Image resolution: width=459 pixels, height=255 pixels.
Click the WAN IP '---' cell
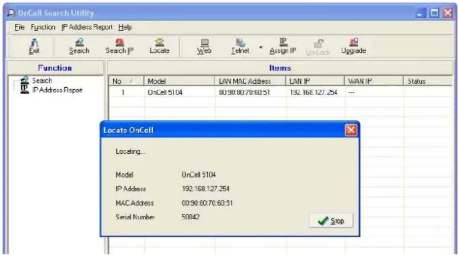coord(351,93)
